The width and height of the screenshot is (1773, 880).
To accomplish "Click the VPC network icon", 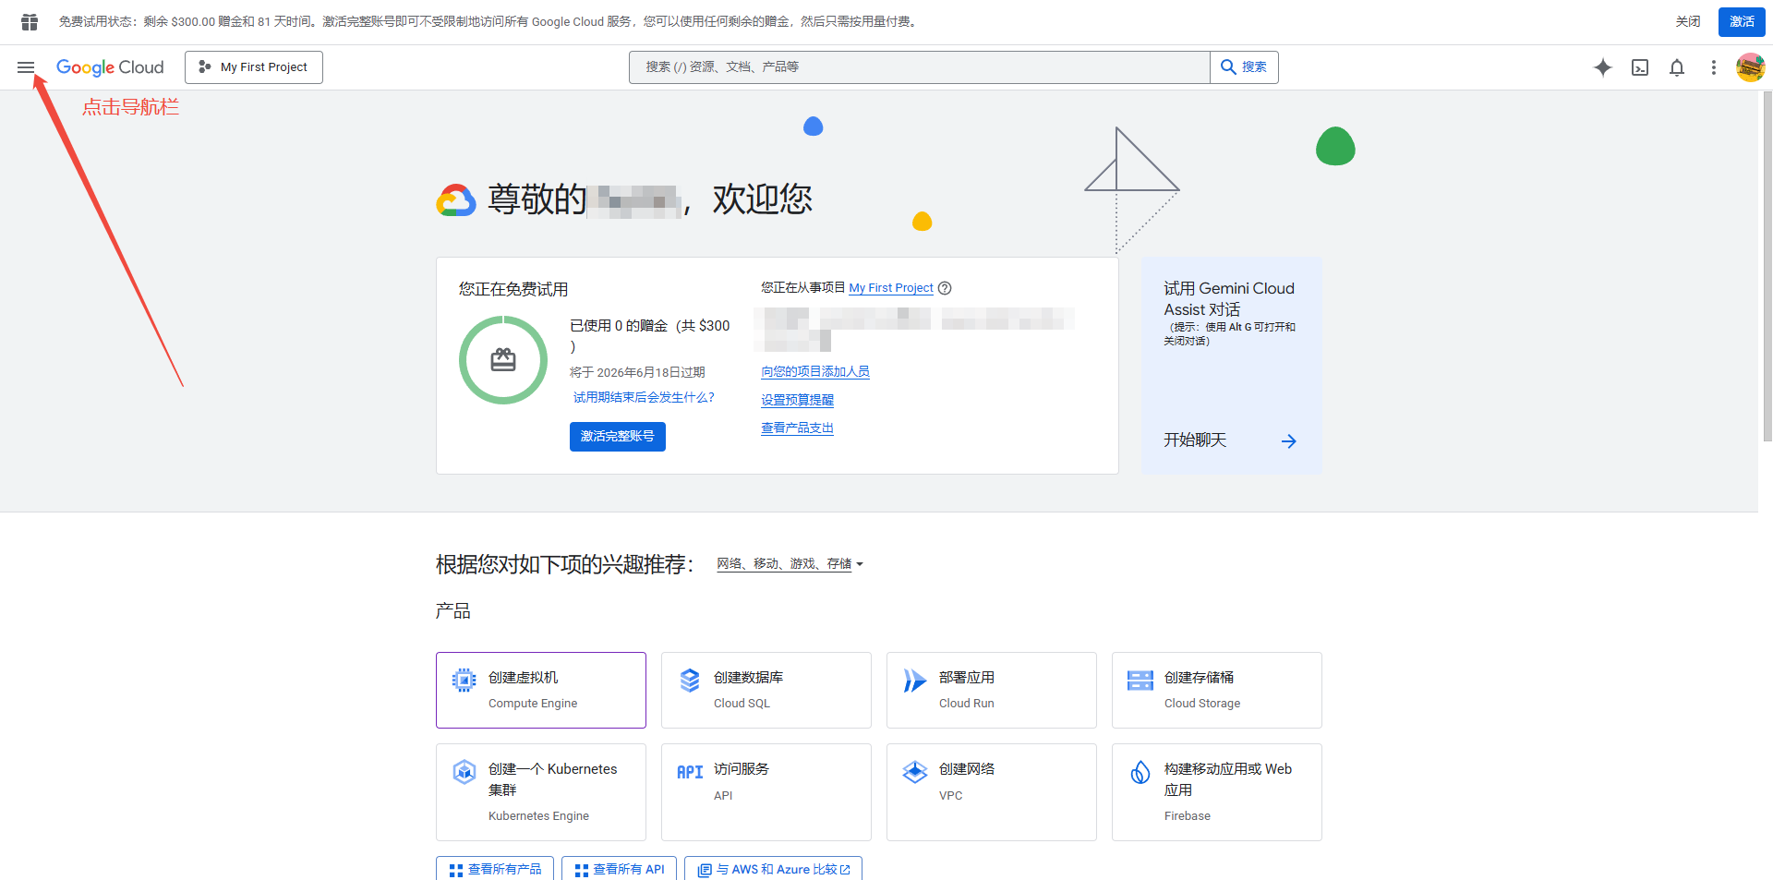I will pyautogui.click(x=915, y=772).
